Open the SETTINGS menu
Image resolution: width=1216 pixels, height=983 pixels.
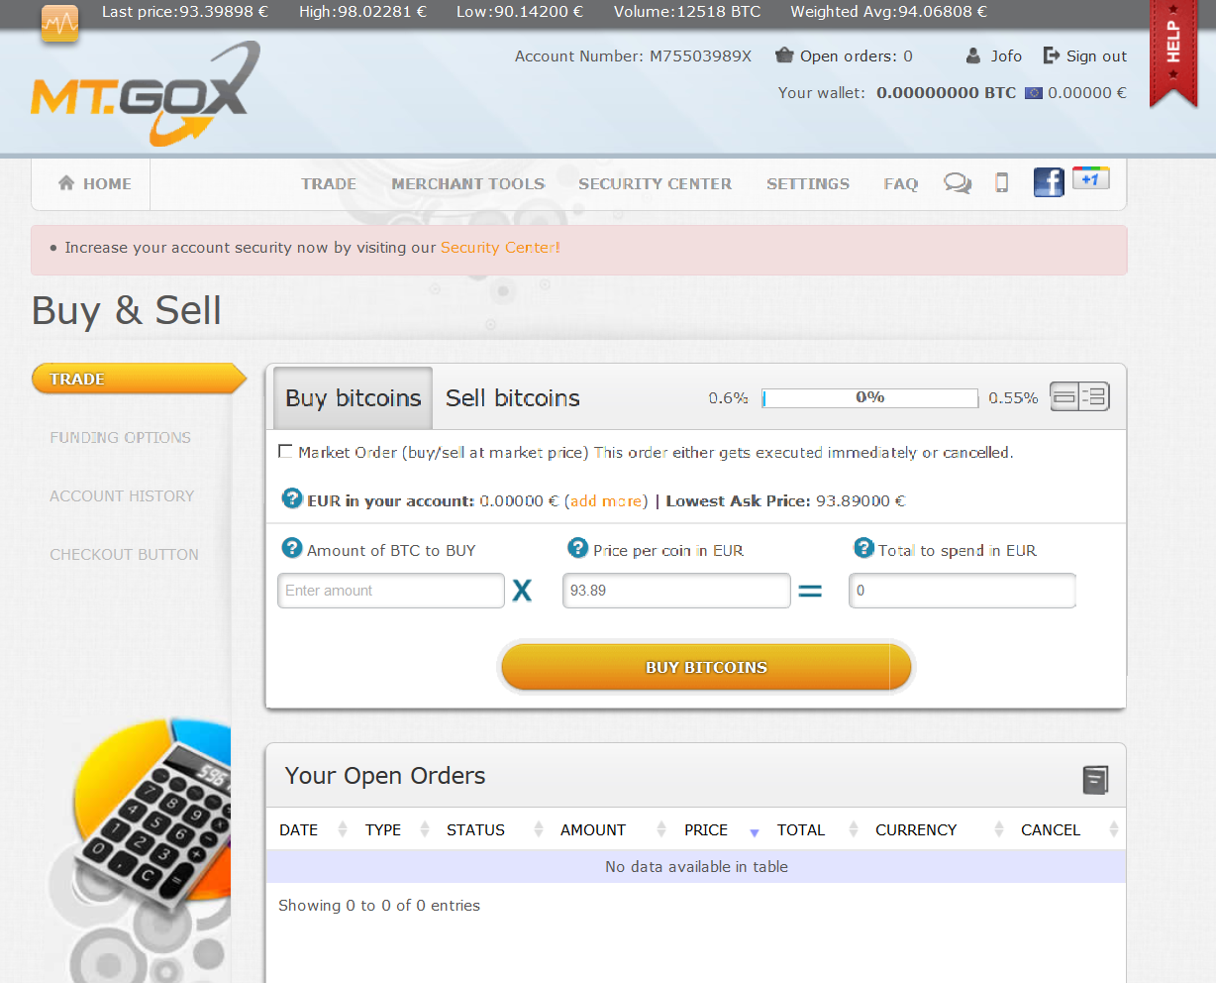pos(808,184)
